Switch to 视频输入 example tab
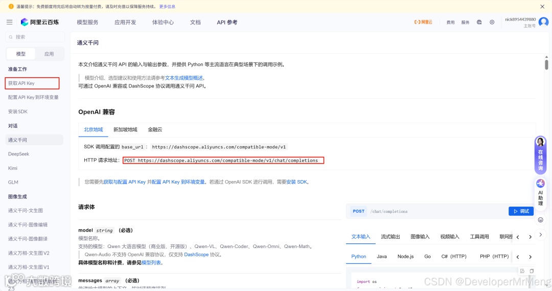Image resolution: width=552 pixels, height=291 pixels. 450,237
